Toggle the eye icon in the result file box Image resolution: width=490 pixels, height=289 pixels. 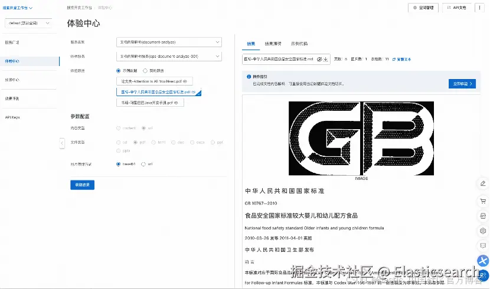tap(319, 60)
